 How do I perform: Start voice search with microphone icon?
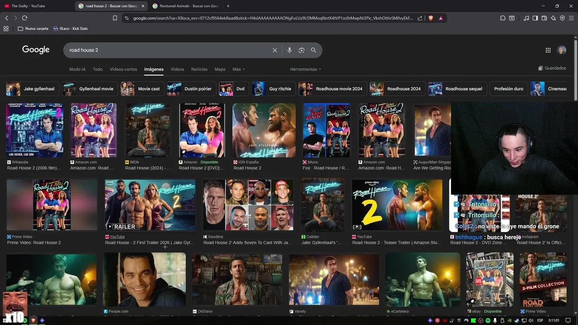point(289,50)
